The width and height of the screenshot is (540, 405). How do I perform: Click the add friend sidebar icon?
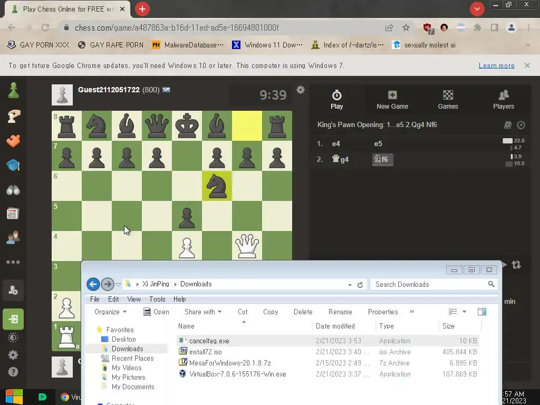[13, 291]
